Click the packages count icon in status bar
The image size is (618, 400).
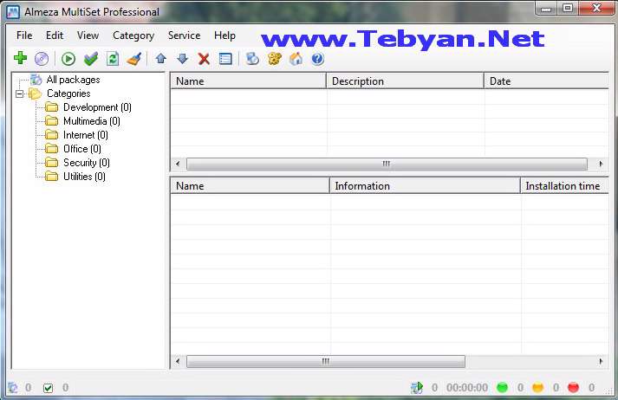(x=13, y=388)
